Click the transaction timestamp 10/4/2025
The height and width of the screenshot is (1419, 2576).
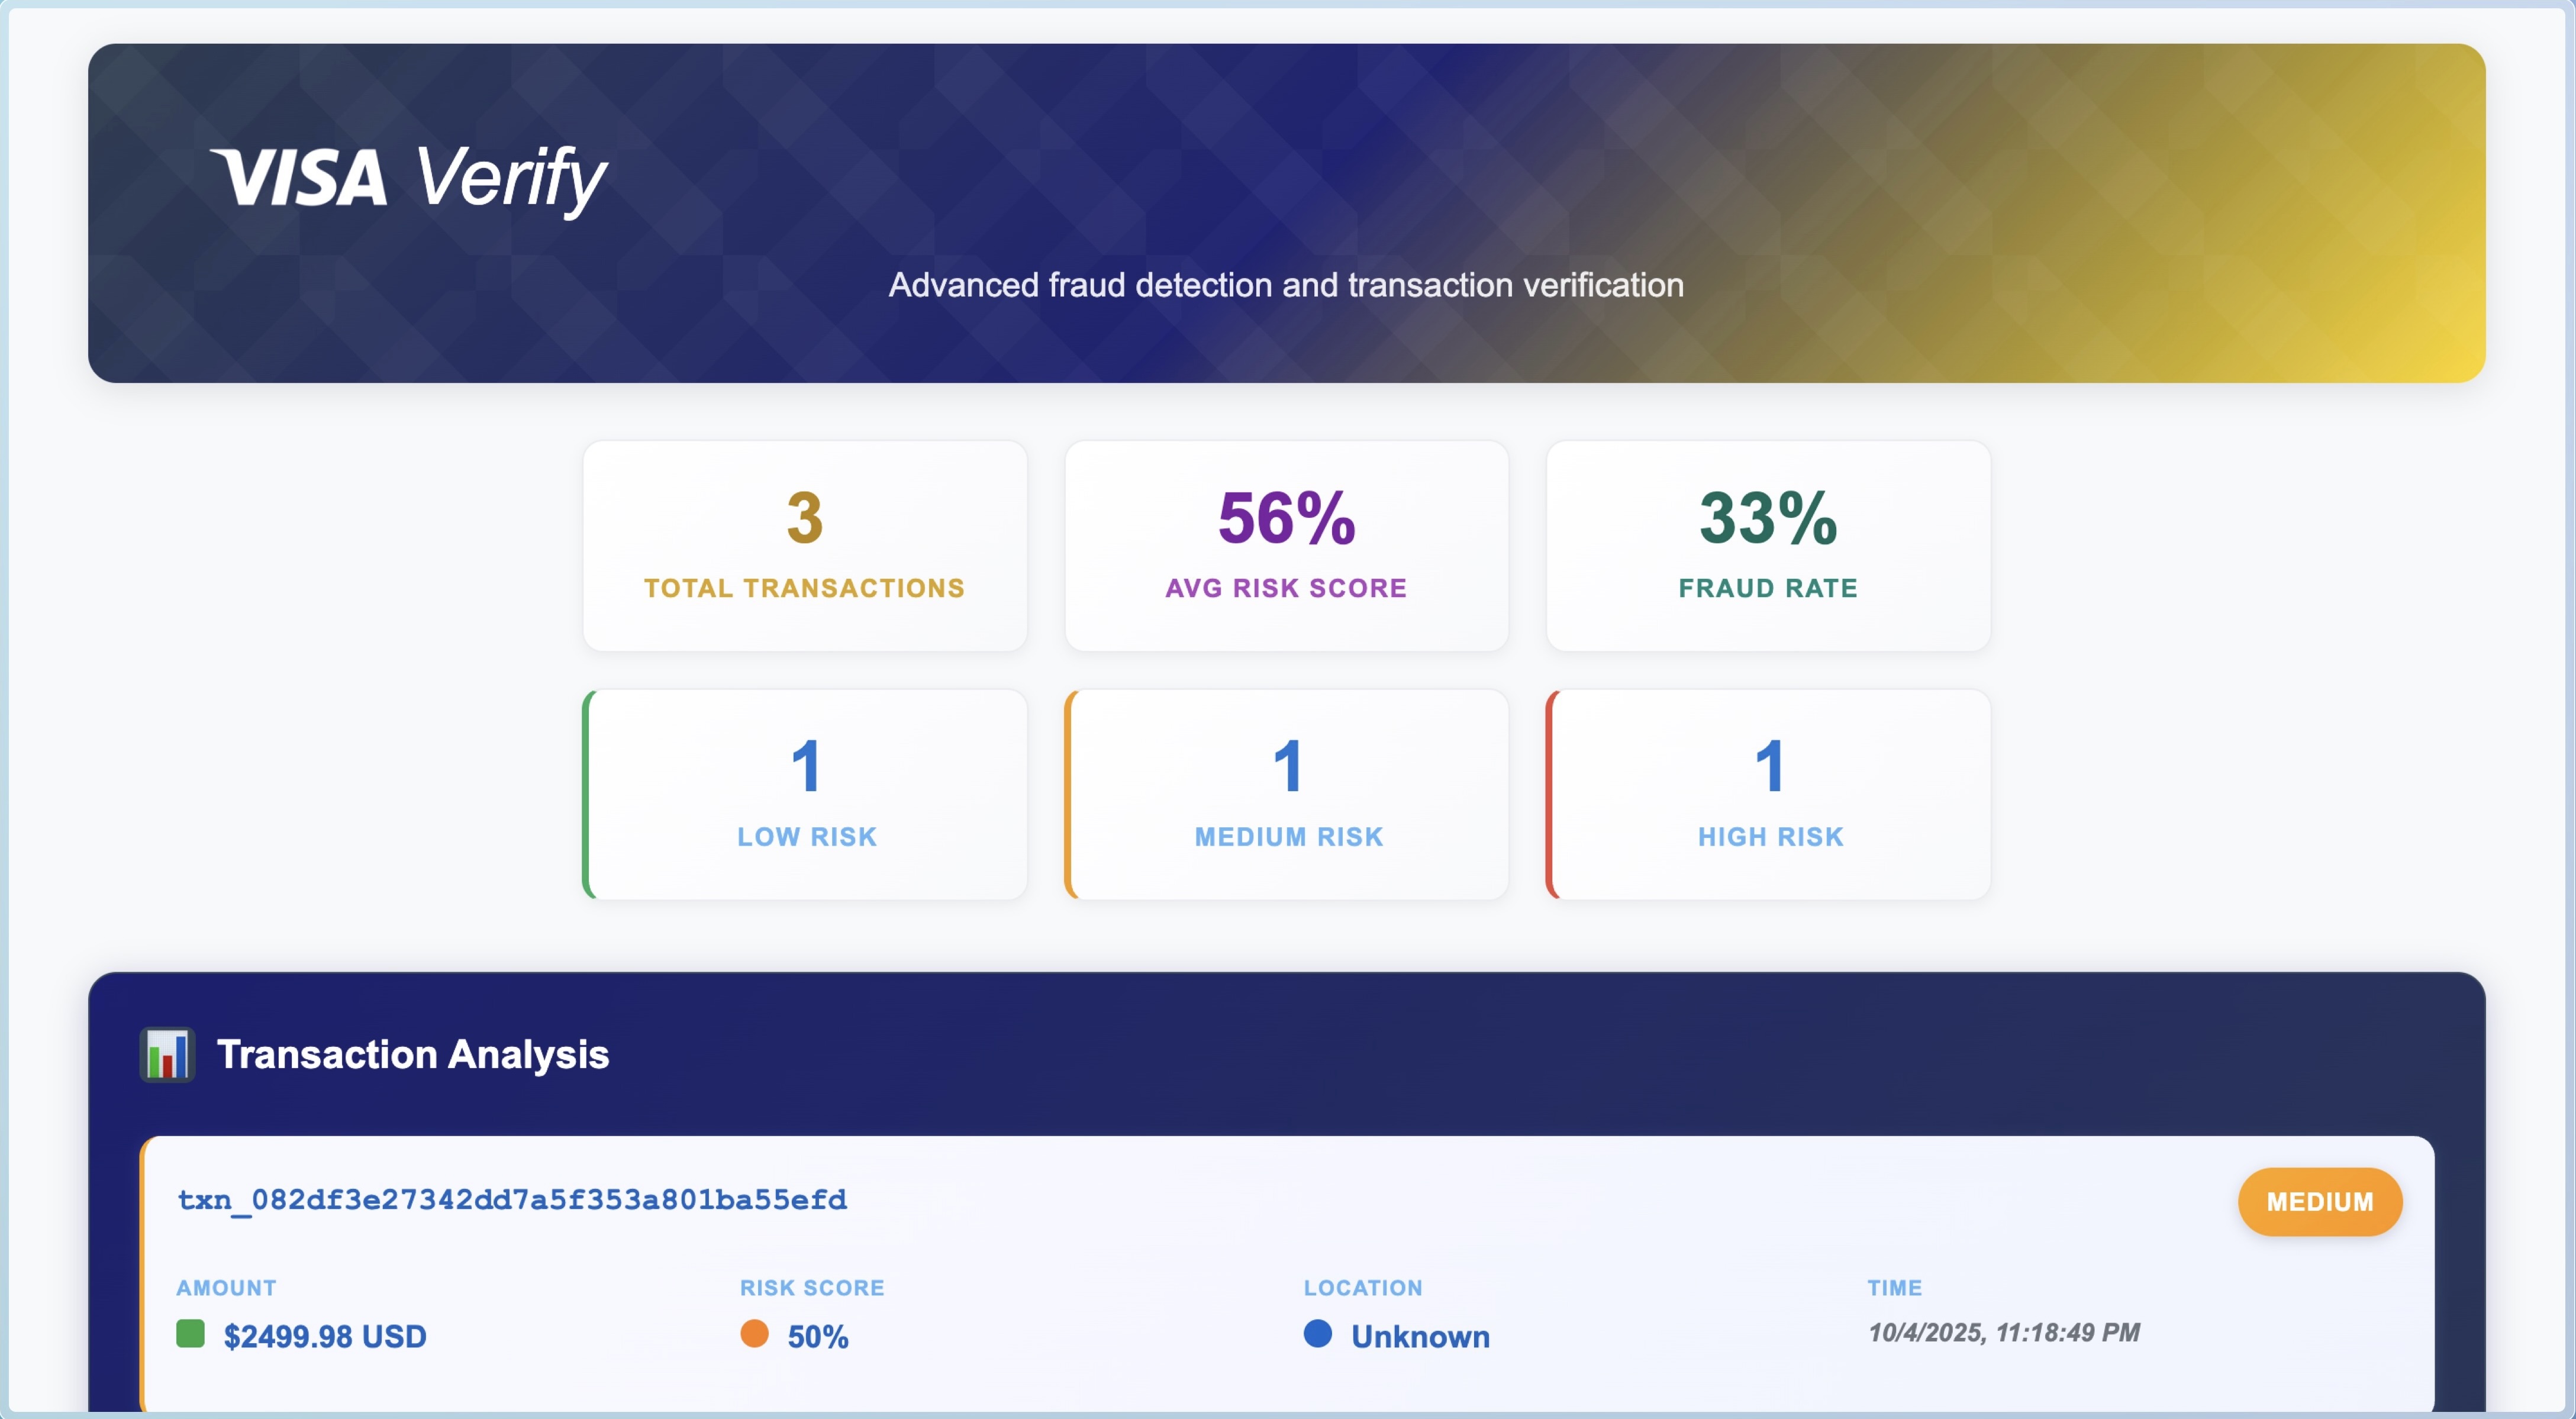click(x=2003, y=1333)
